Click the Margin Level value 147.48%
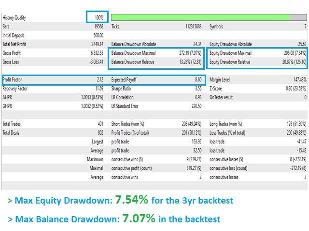 coord(300,79)
